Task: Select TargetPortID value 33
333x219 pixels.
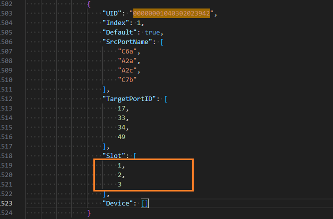Action: (x=122, y=118)
